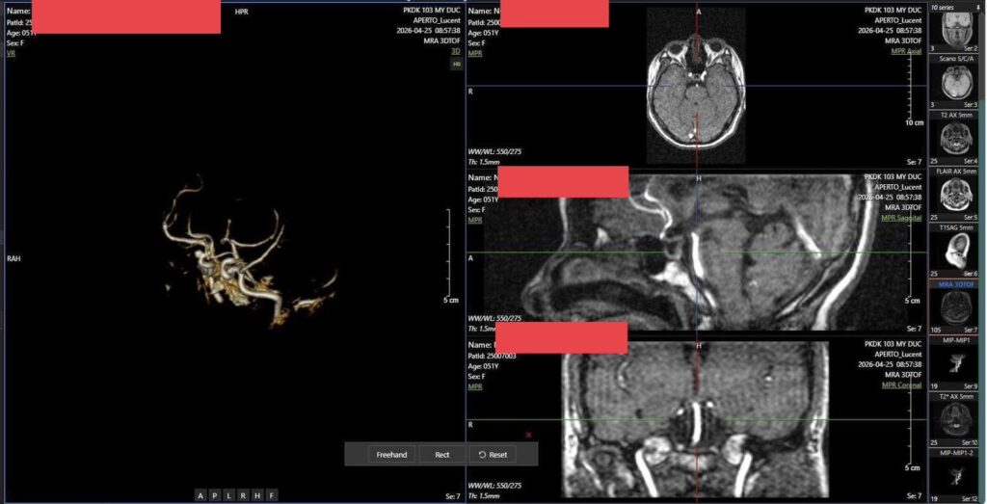Open the T2 AX 5mm series thumbnail

tap(958, 138)
